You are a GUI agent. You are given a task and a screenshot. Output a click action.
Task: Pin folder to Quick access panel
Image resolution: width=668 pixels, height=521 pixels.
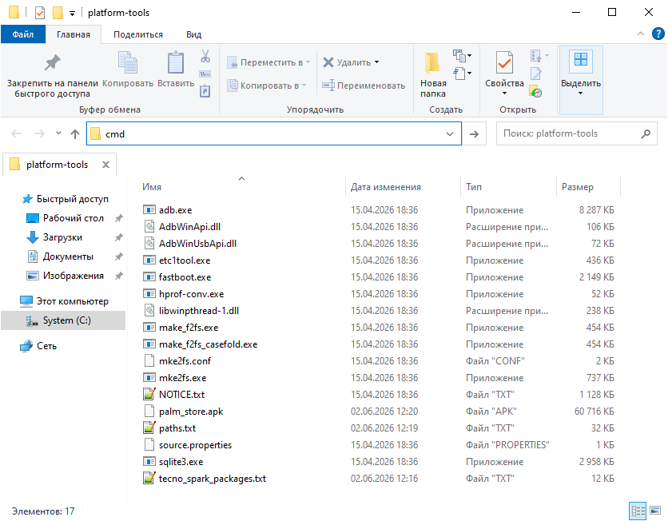tap(53, 76)
